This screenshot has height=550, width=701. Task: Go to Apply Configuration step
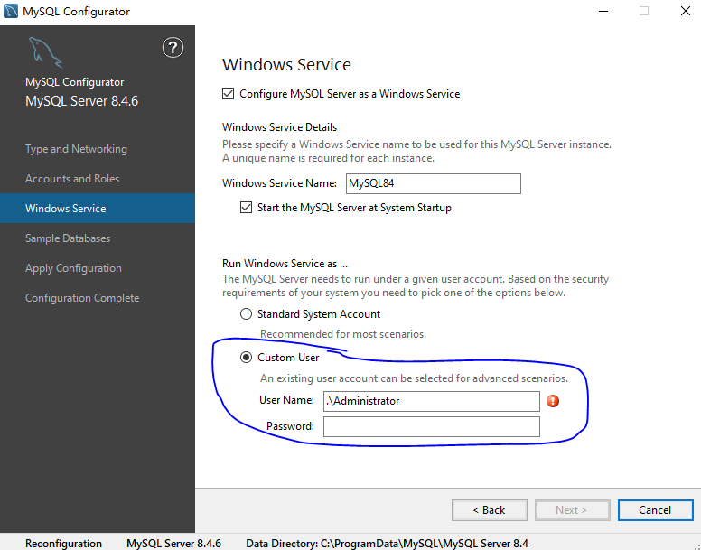(73, 268)
